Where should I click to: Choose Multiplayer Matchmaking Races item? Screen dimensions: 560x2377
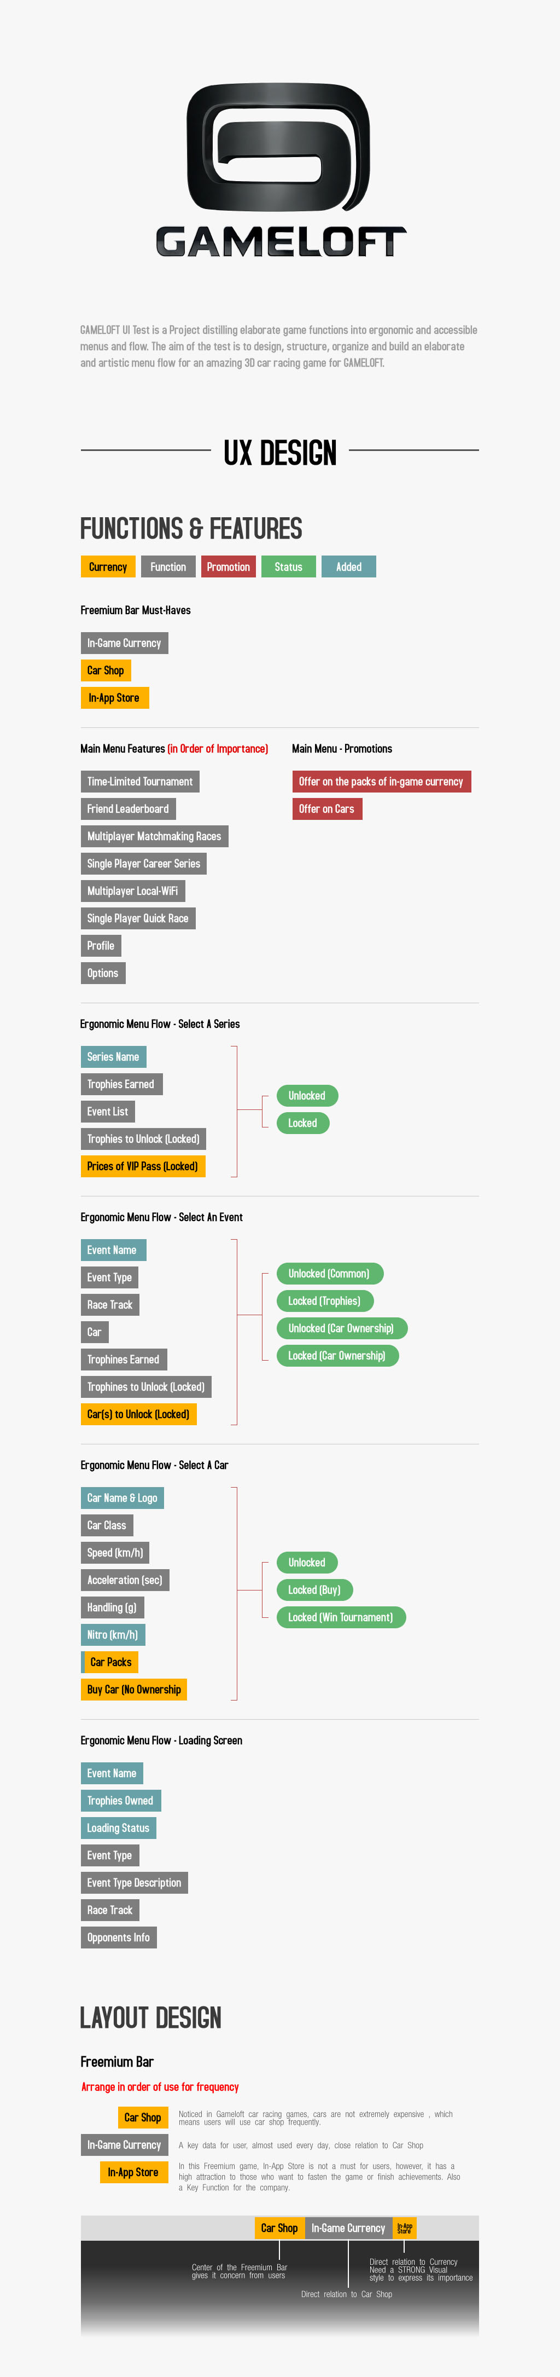coord(154,836)
